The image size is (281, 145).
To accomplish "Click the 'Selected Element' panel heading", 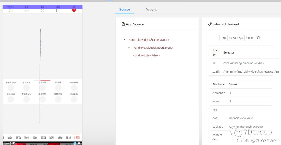I will coord(226,24).
